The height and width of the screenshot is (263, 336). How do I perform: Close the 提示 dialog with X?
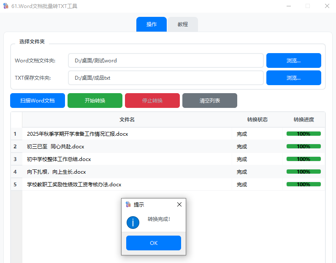click(179, 204)
